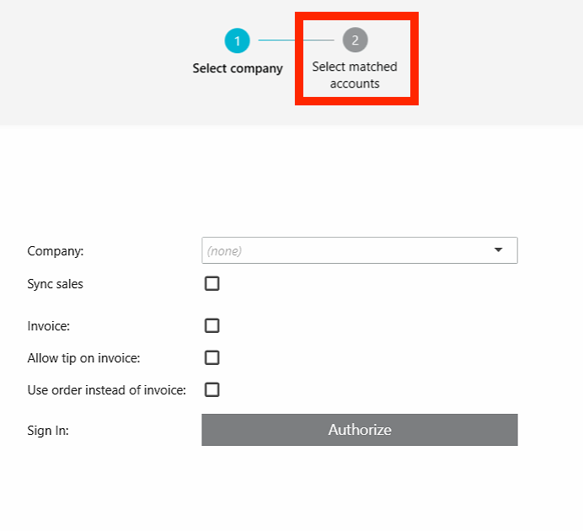Click the Authorize button
This screenshot has height=531, width=583.
(360, 430)
